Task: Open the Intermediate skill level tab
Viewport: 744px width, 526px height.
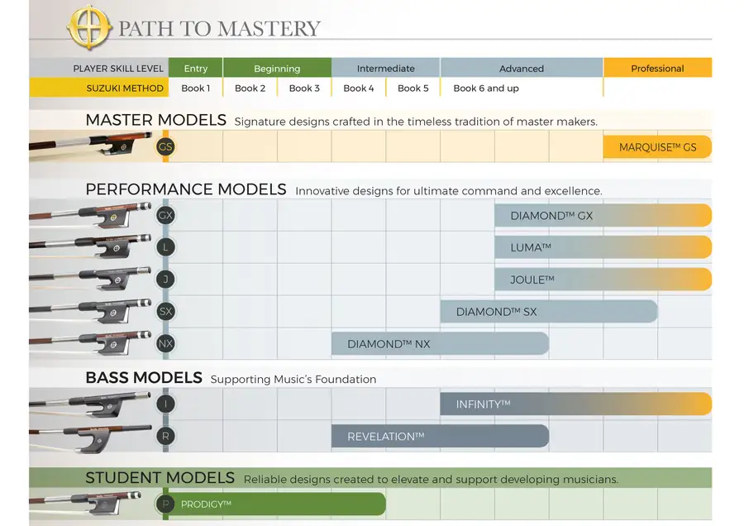Action: (385, 69)
